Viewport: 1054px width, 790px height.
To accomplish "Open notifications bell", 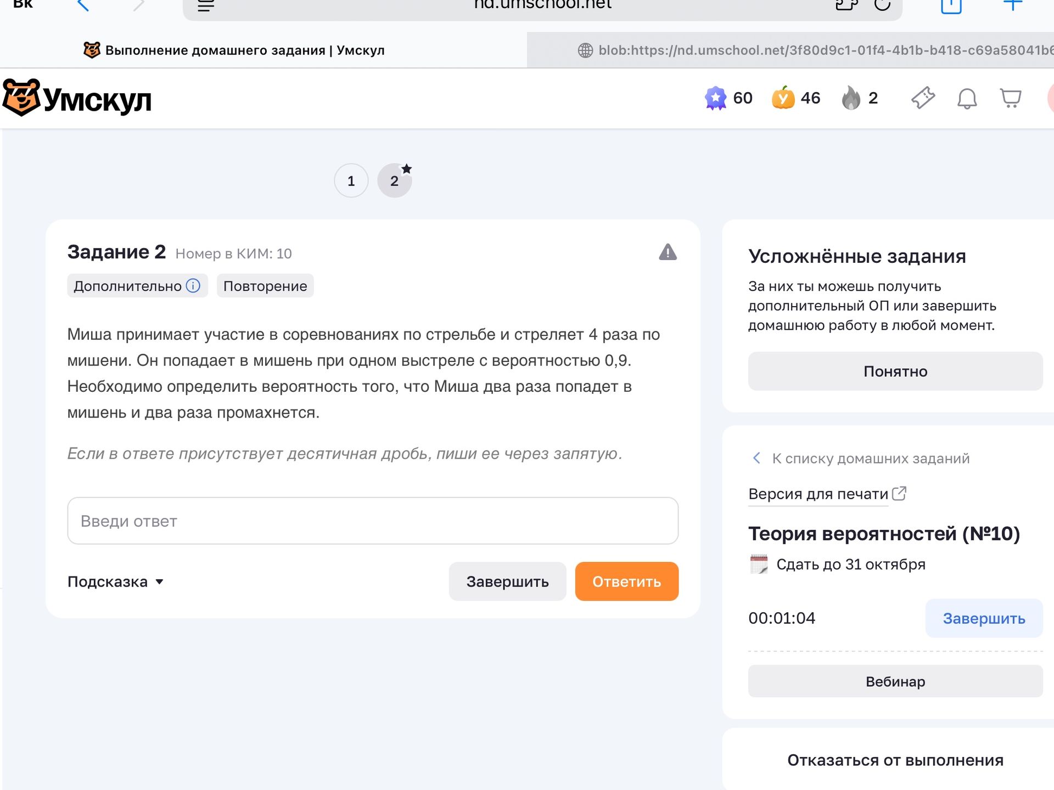I will [x=967, y=99].
